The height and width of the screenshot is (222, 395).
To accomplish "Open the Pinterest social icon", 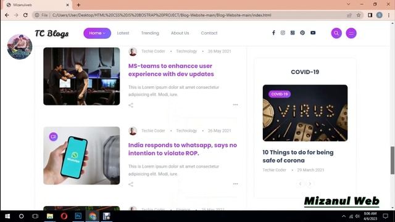I will (302, 33).
